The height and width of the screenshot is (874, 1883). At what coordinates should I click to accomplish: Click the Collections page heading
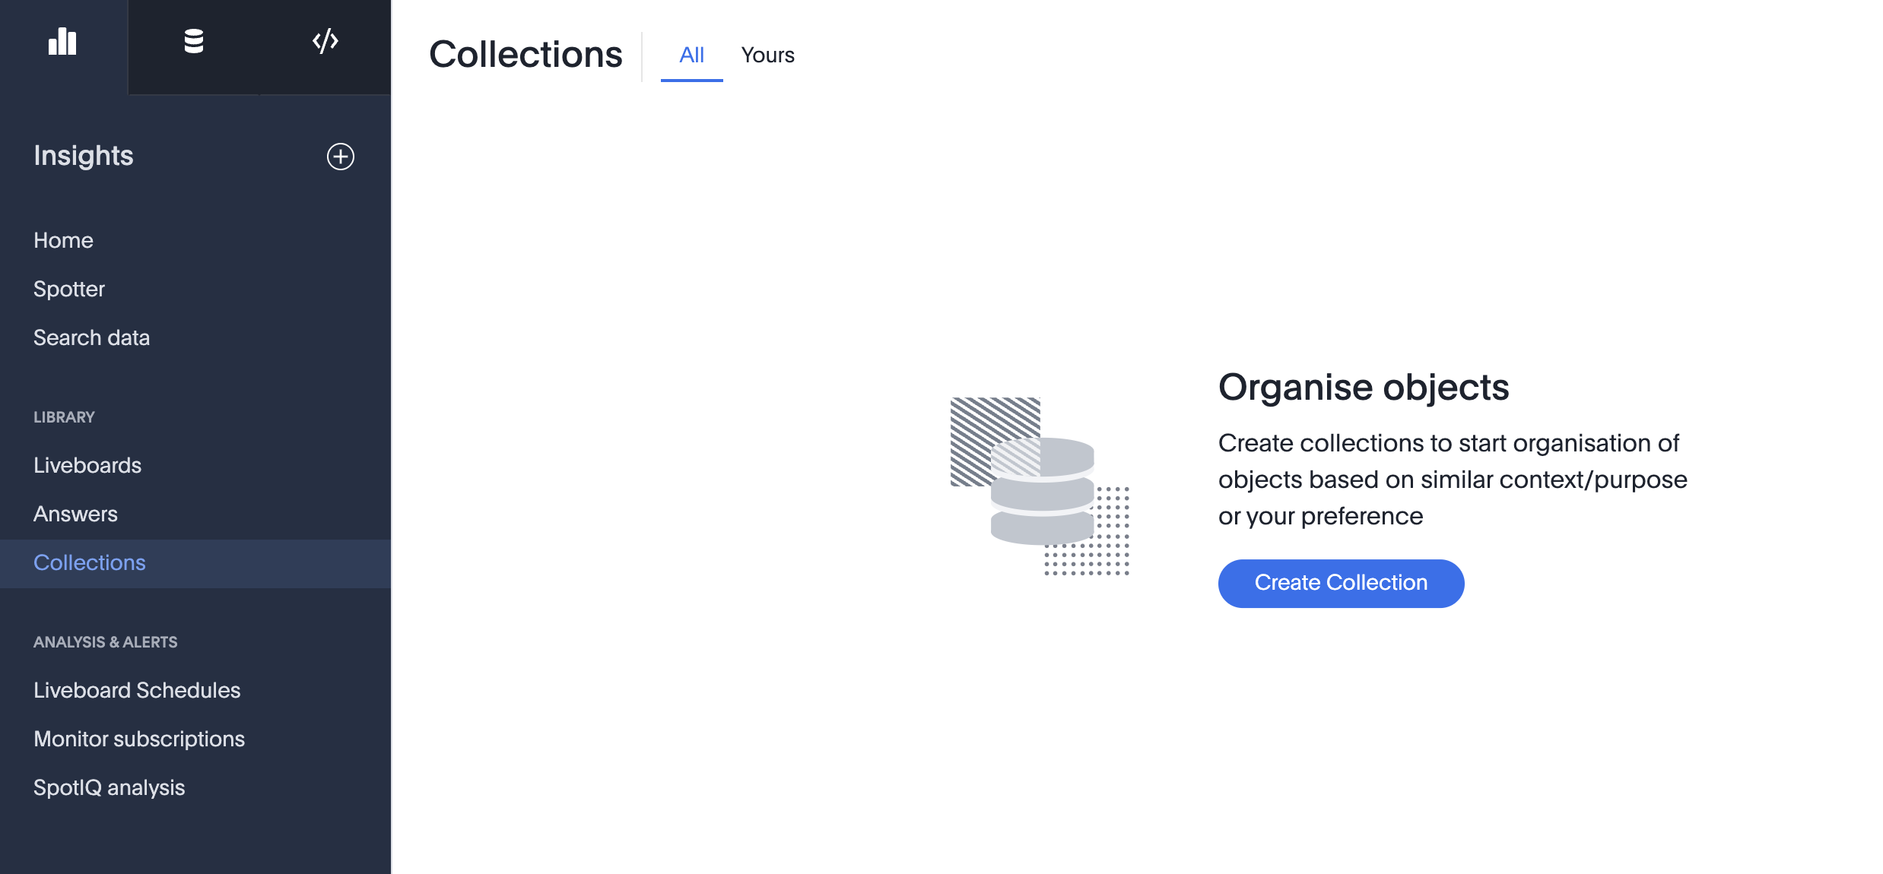tap(526, 55)
